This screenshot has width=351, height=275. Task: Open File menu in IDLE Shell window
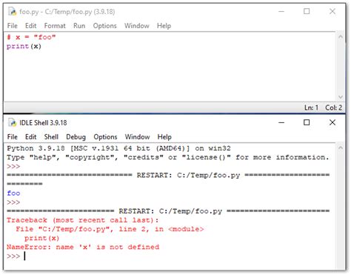coord(13,137)
